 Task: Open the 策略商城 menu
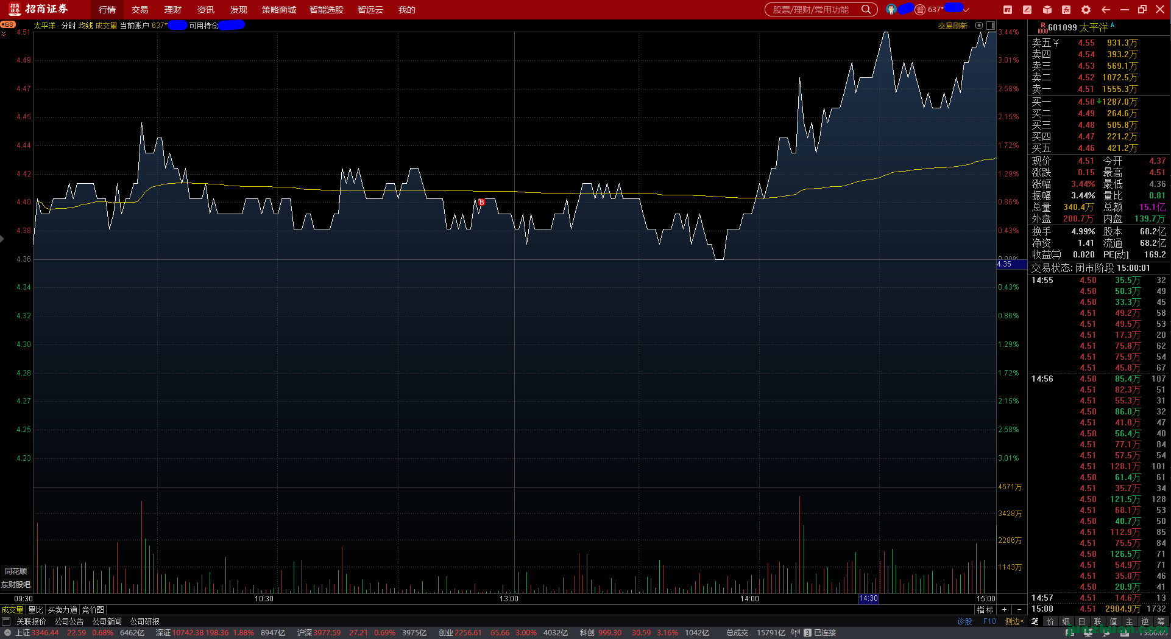point(279,10)
